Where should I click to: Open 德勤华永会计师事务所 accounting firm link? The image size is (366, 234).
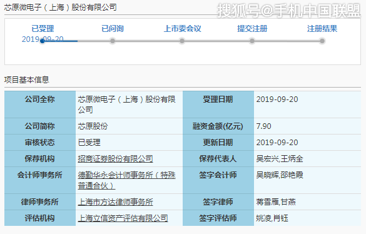127,180
